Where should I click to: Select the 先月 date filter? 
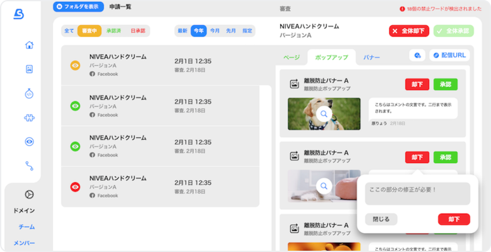tap(231, 31)
